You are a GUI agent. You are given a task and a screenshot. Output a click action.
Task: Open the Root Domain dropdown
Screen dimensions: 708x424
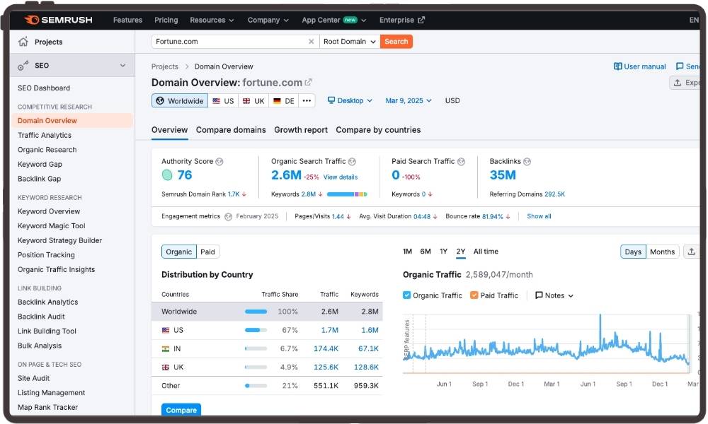350,42
